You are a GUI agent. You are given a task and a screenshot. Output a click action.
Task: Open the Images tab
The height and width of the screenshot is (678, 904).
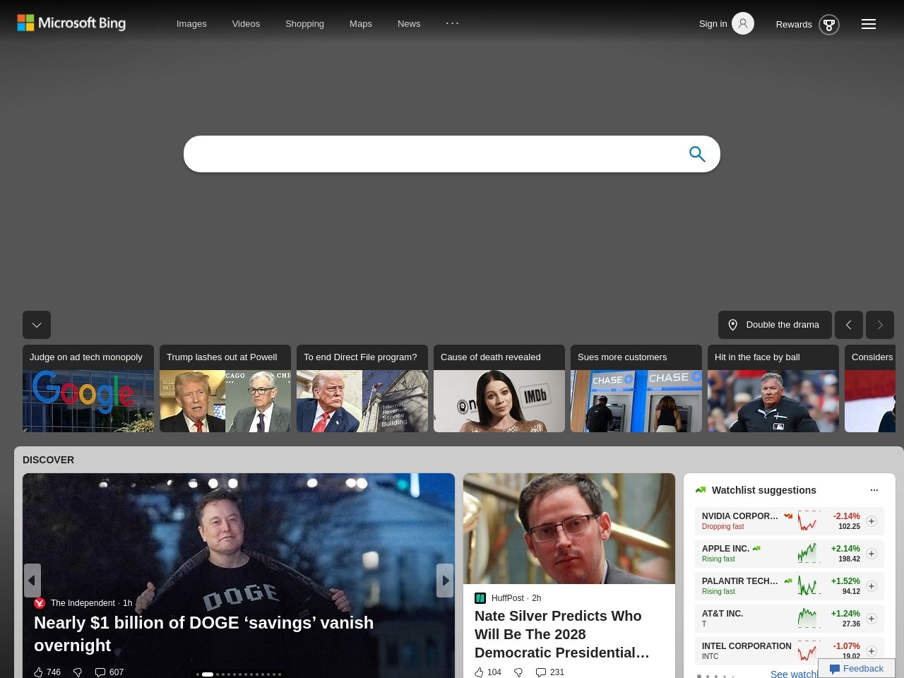(x=191, y=23)
